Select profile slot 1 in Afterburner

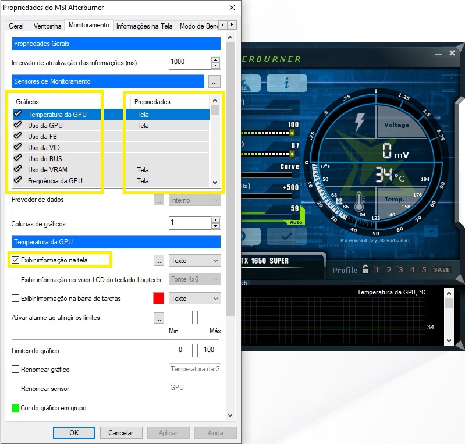click(377, 269)
